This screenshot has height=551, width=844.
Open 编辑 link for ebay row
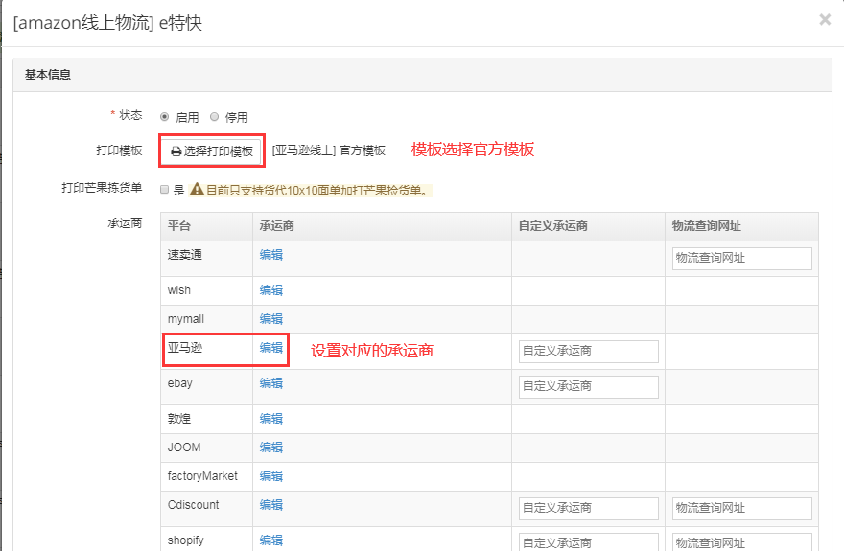[271, 383]
